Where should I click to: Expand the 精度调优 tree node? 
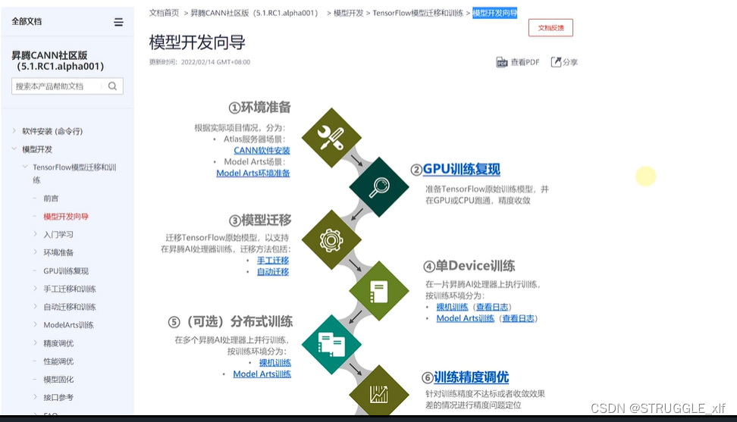[36, 342]
